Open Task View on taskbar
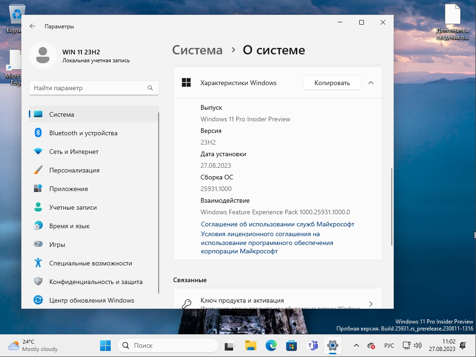 tap(229, 346)
